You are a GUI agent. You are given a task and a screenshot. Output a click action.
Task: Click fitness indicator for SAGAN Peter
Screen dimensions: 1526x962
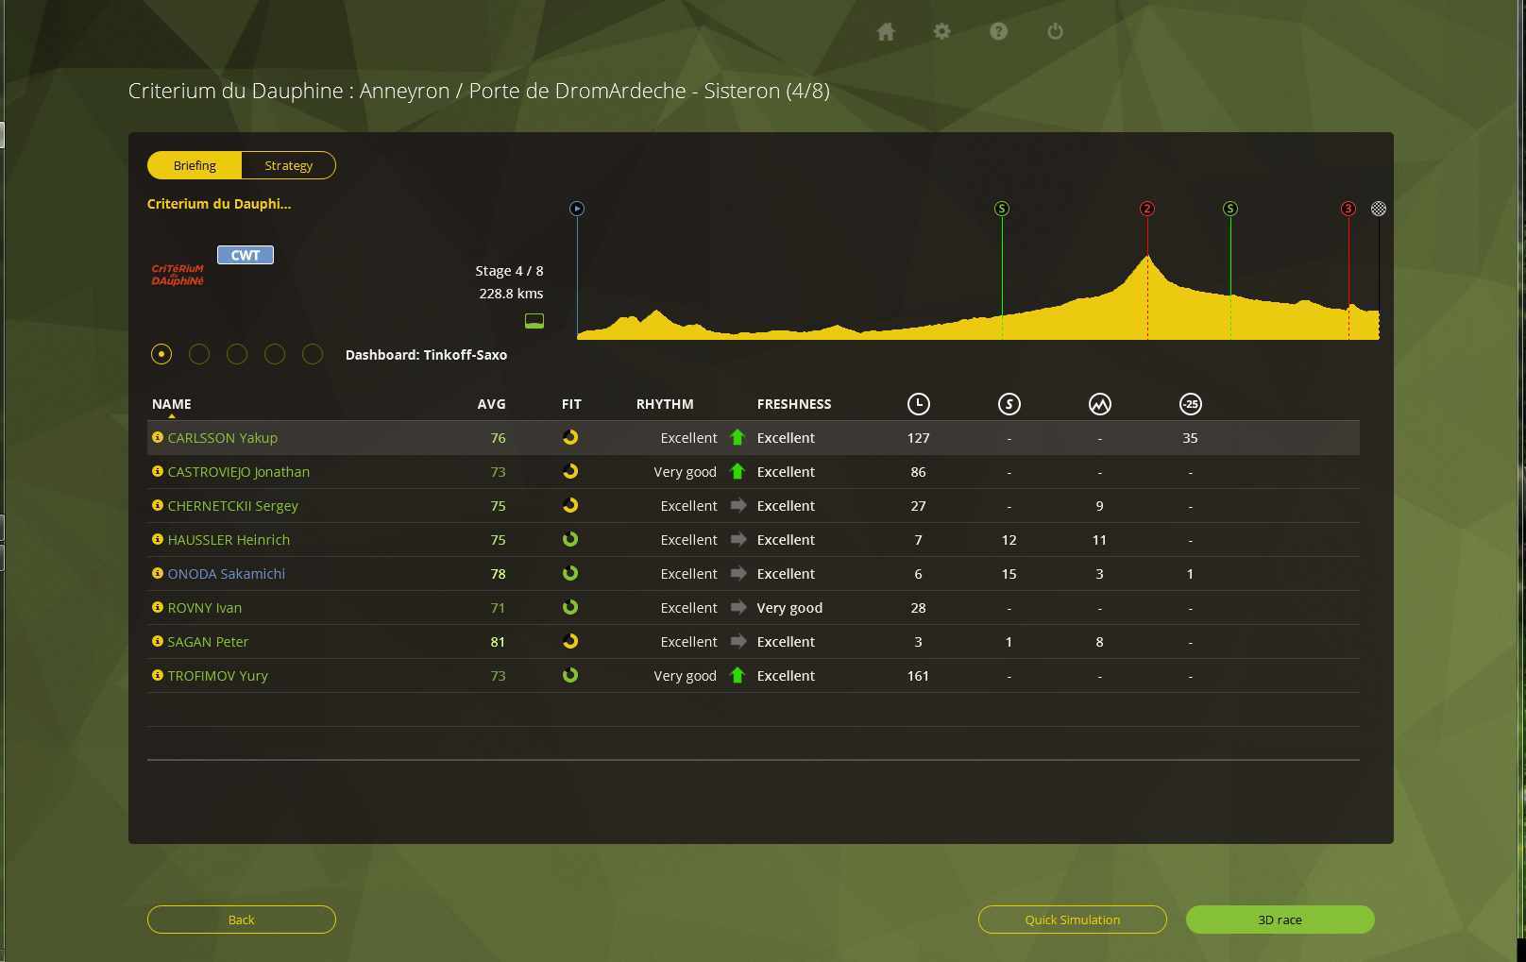pos(570,641)
